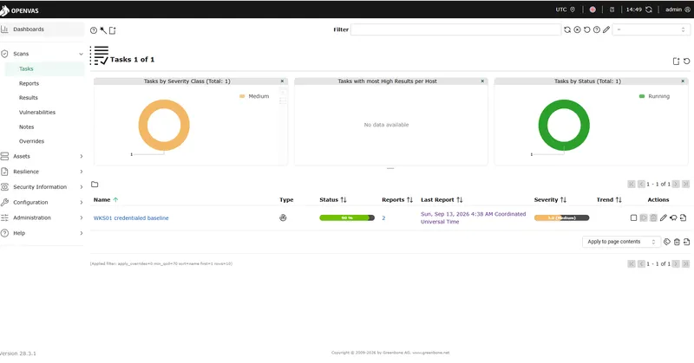Click the update filter refresh icon
Screen dimensions: 694x363
[x=567, y=29]
